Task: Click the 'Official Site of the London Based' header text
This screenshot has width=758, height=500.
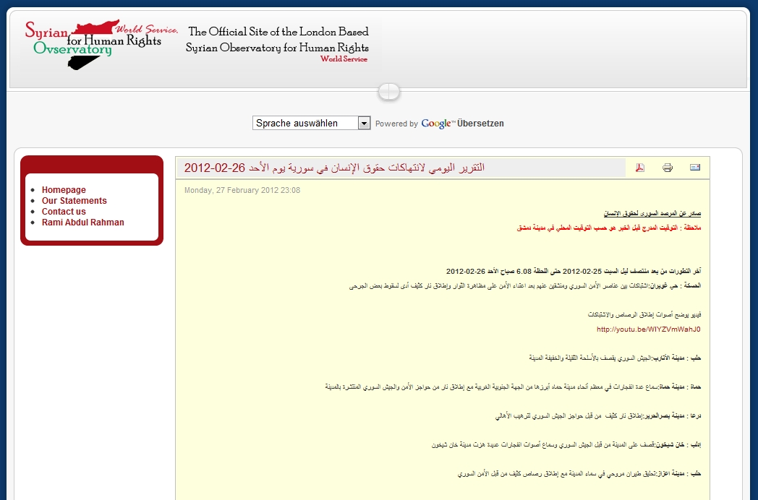Action: pyautogui.click(x=278, y=32)
